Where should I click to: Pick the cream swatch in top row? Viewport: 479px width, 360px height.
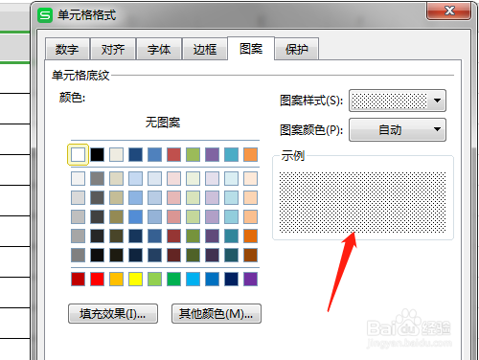coord(116,154)
